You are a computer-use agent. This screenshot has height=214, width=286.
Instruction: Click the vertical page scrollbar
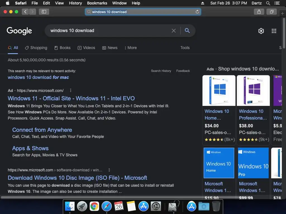284,33
